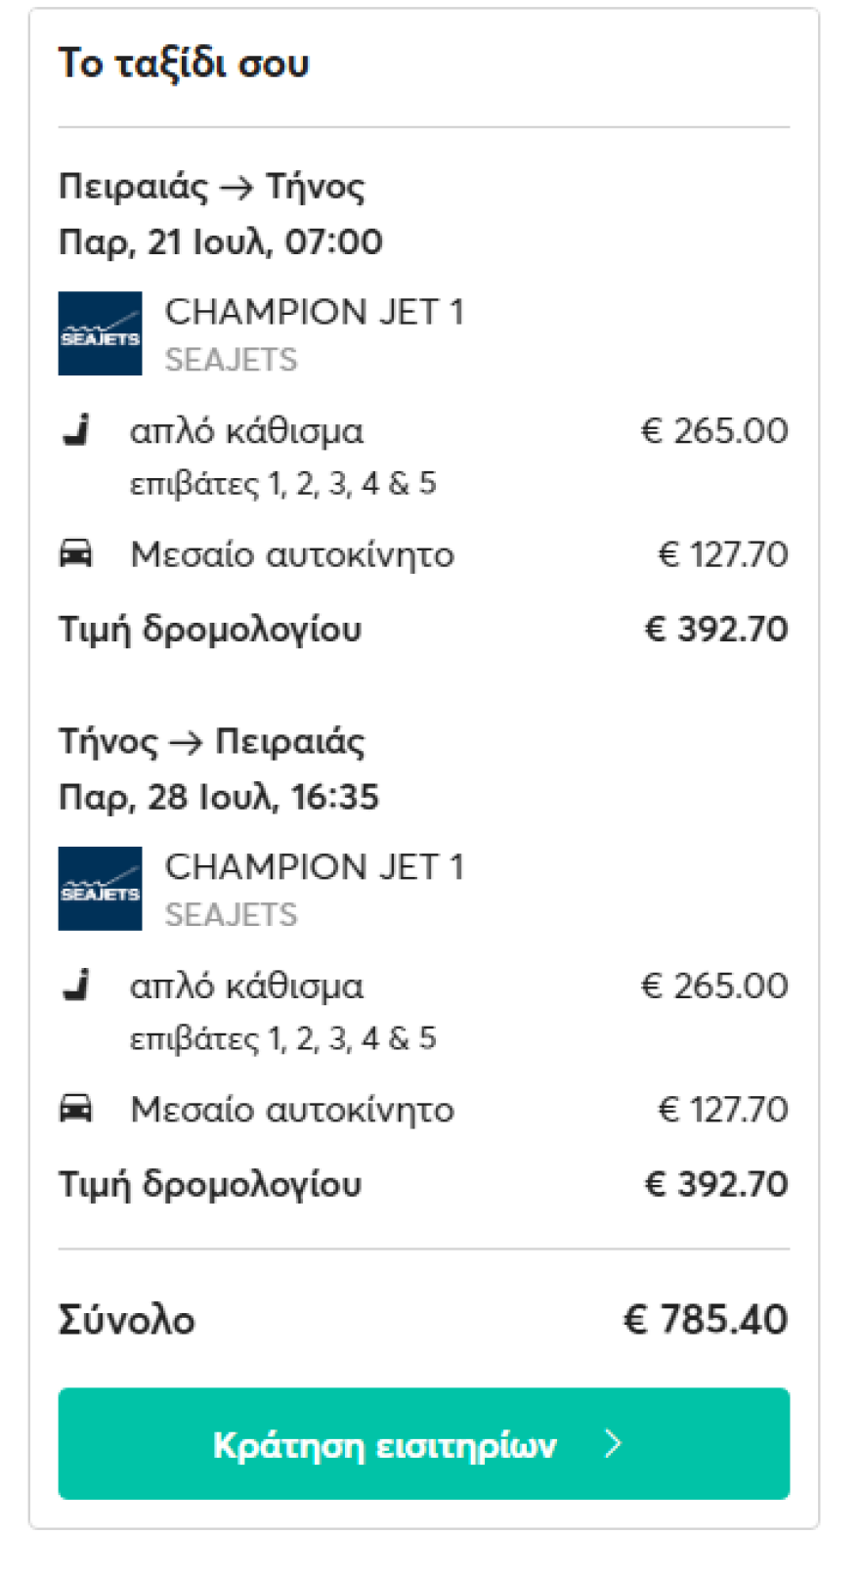Click the car icon in the outbound trip
Viewport: 860px width, 1579px height.
[x=76, y=553]
